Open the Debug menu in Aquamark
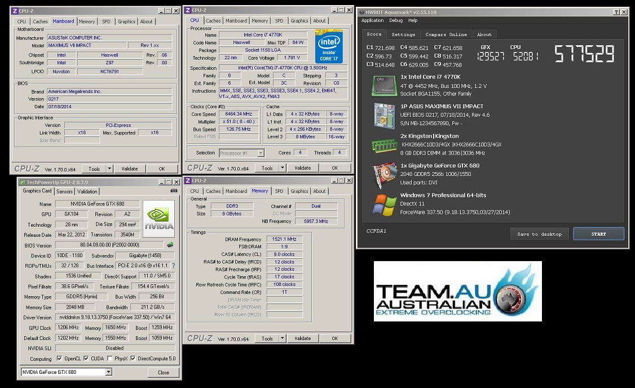 [x=396, y=20]
